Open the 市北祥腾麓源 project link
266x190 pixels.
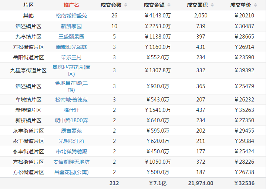[x=71, y=151]
